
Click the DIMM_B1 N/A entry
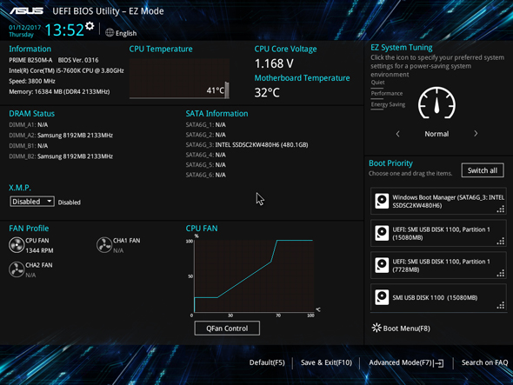click(29, 145)
